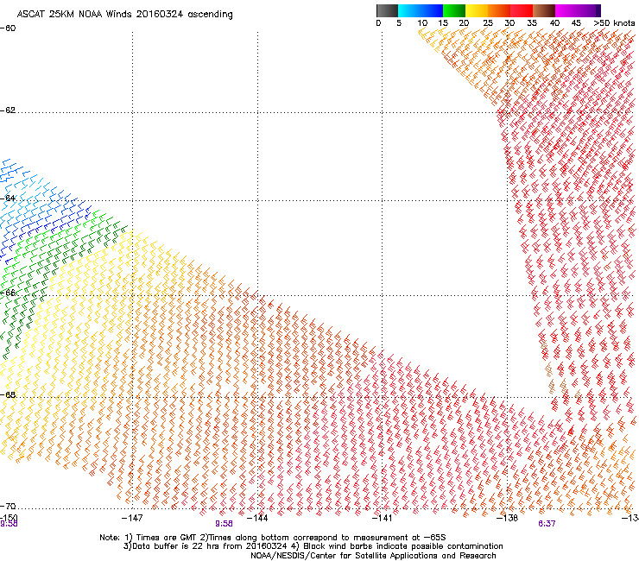Click the ASCAT 25KM NOAA Winds title
Image resolution: width=639 pixels, height=561 pixels.
[124, 15]
